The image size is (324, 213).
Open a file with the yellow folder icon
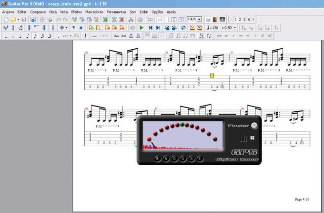pyautogui.click(x=13, y=20)
